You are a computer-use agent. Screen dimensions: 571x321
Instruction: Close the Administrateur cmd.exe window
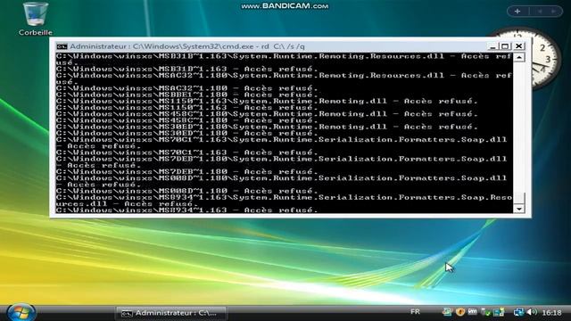pyautogui.click(x=518, y=46)
